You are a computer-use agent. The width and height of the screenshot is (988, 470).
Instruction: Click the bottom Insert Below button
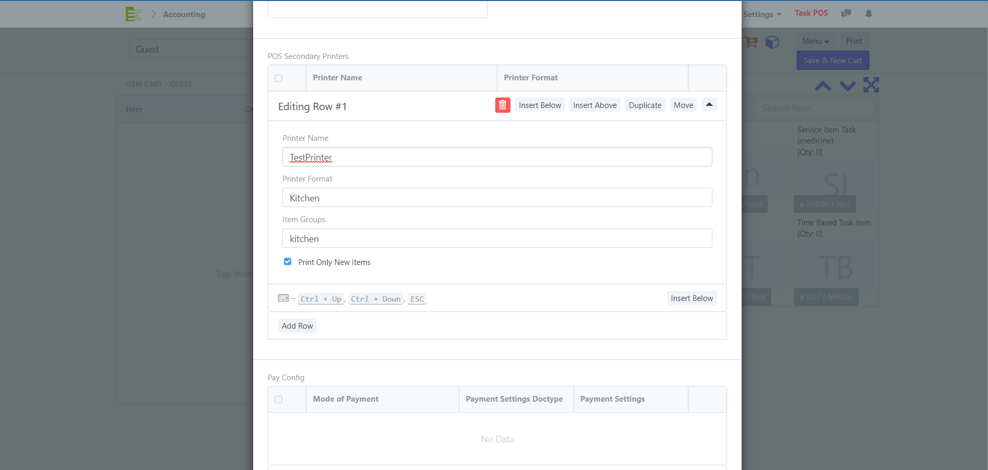pos(692,298)
